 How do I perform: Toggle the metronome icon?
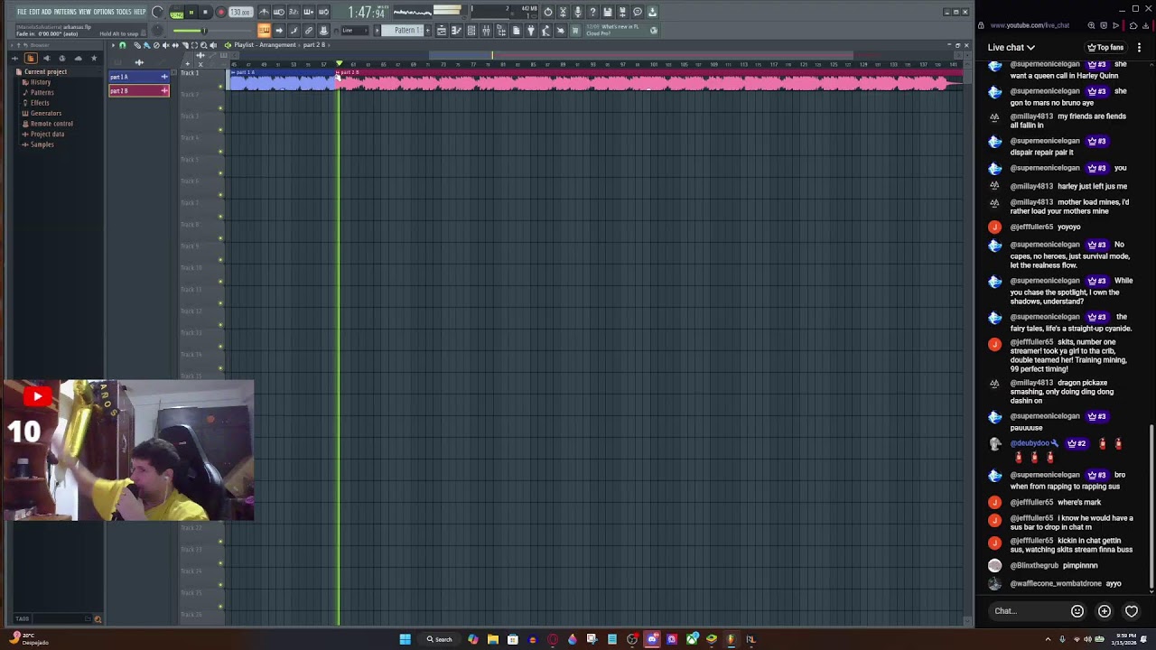click(265, 12)
